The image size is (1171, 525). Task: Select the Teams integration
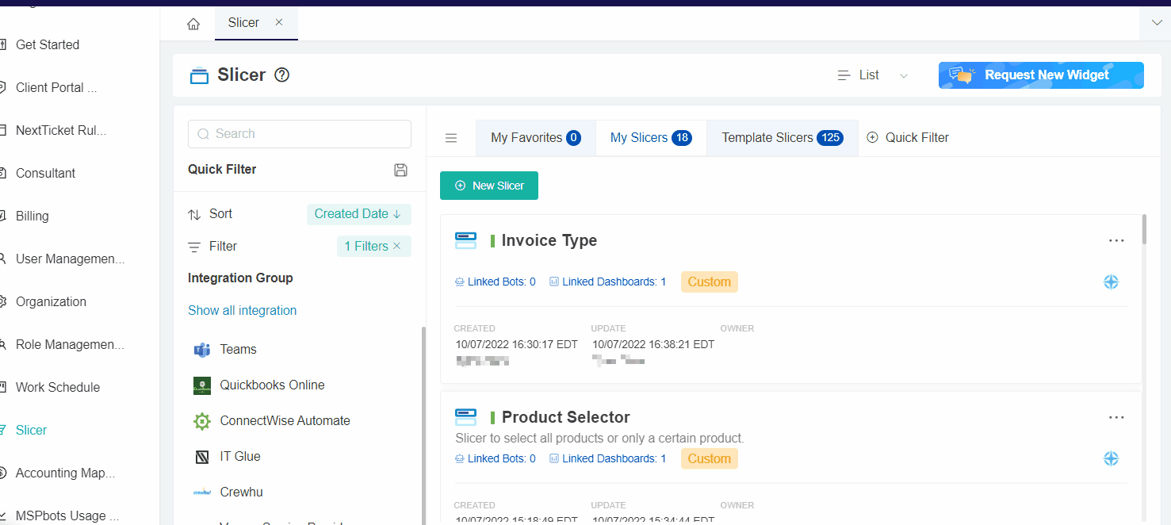pyautogui.click(x=238, y=350)
